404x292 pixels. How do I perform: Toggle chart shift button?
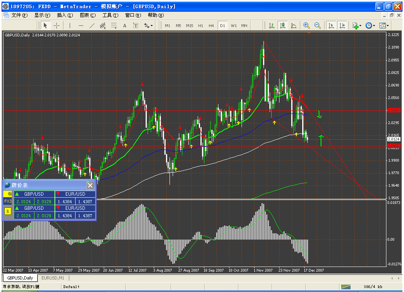tap(342, 25)
